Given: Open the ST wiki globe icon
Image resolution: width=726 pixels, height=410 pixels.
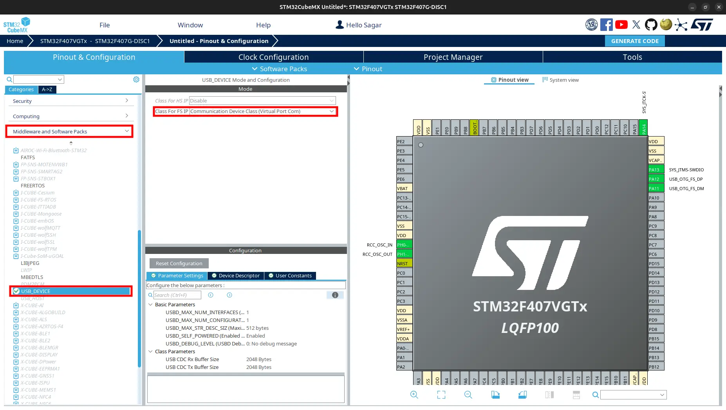Looking at the screenshot, I should (666, 25).
